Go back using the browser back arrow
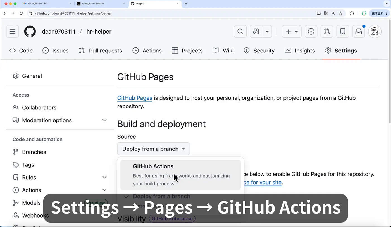 tap(5, 13)
